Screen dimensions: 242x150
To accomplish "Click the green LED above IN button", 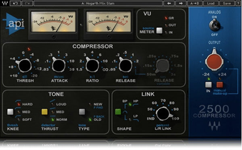I will pos(209,79).
